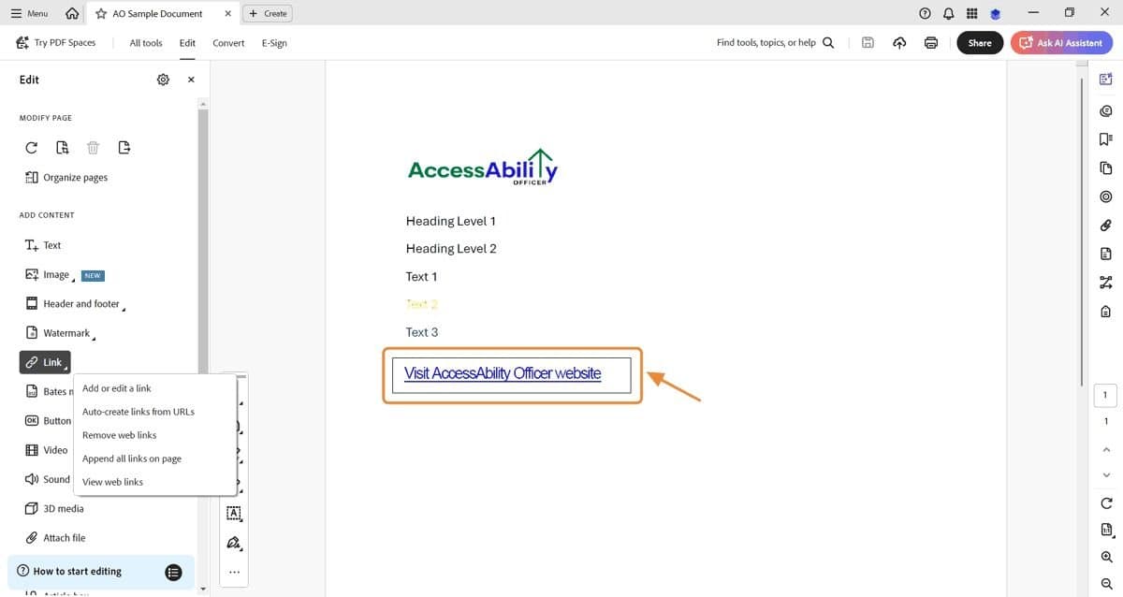Expand the Image tool dropdown arrow
Image resolution: width=1123 pixels, height=597 pixels.
tap(73, 279)
